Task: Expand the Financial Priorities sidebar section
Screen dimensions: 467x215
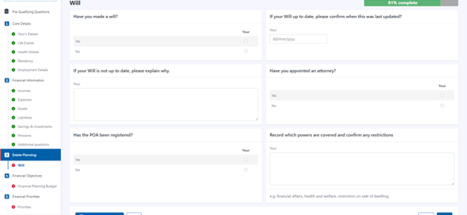Action: [x=26, y=197]
